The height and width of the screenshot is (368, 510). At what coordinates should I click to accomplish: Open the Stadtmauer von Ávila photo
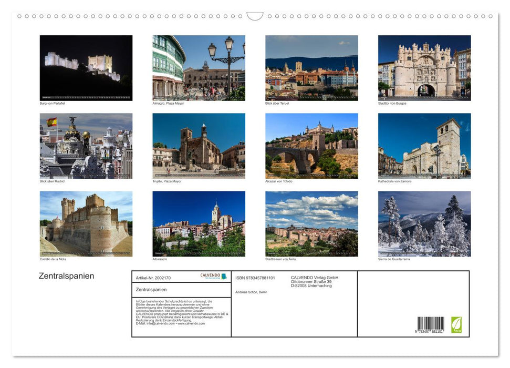tap(311, 224)
